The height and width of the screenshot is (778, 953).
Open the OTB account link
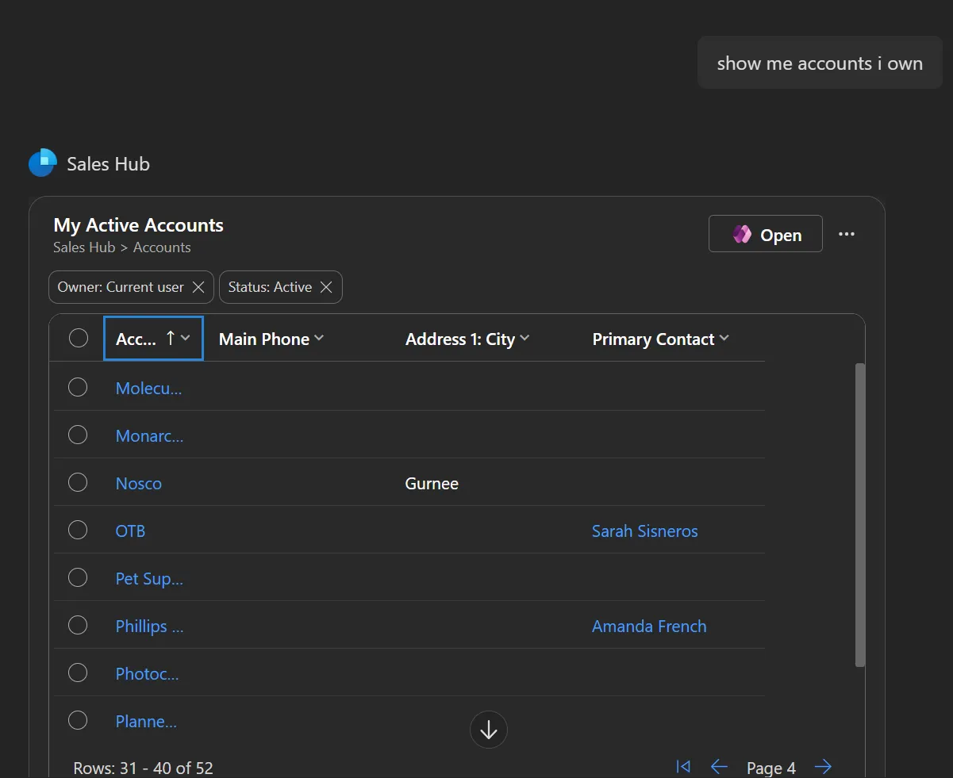[x=130, y=531]
